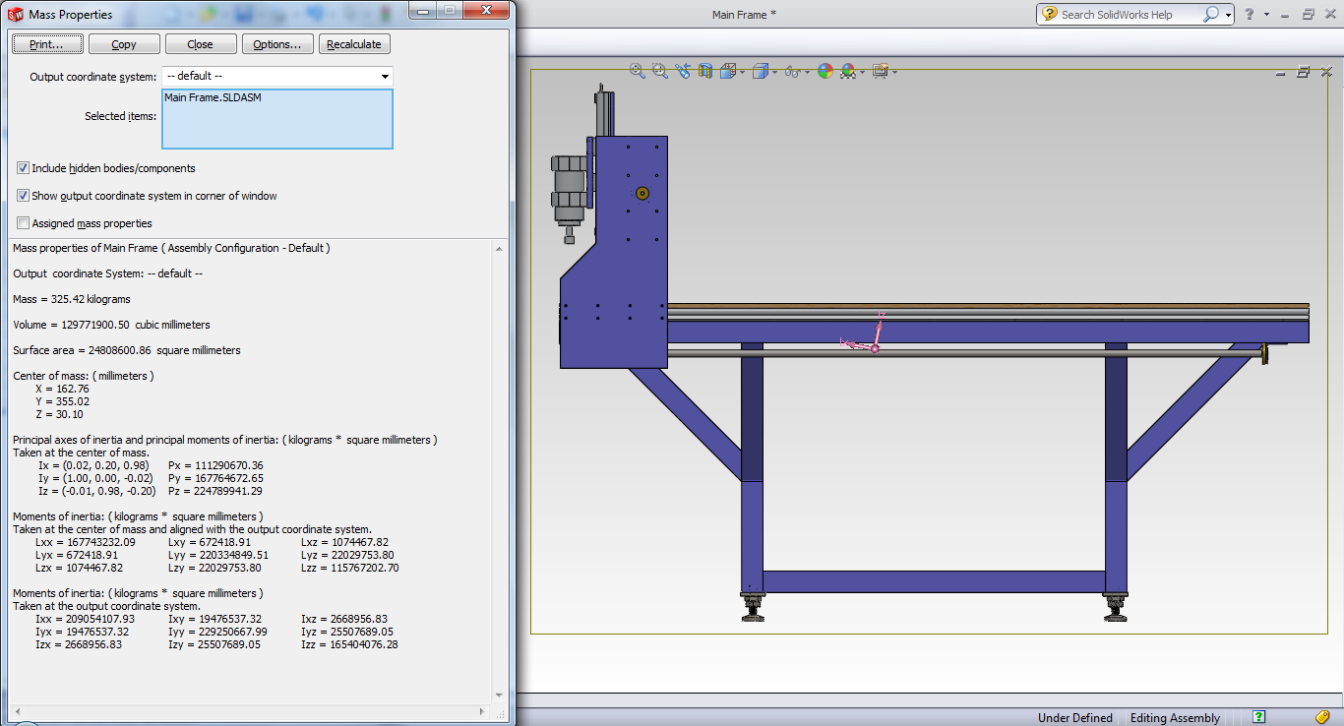Click the status bar Quick Tips icon
Screen dimensions: 1344x726
1258,717
